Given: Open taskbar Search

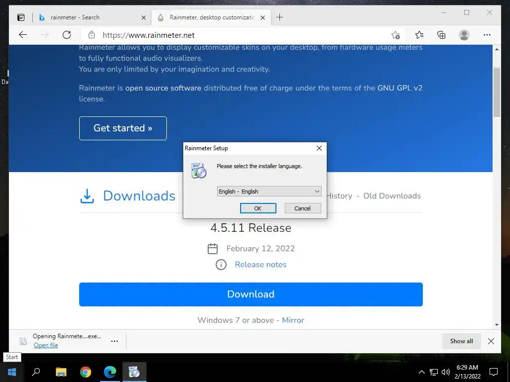Looking at the screenshot, I should point(36,372).
